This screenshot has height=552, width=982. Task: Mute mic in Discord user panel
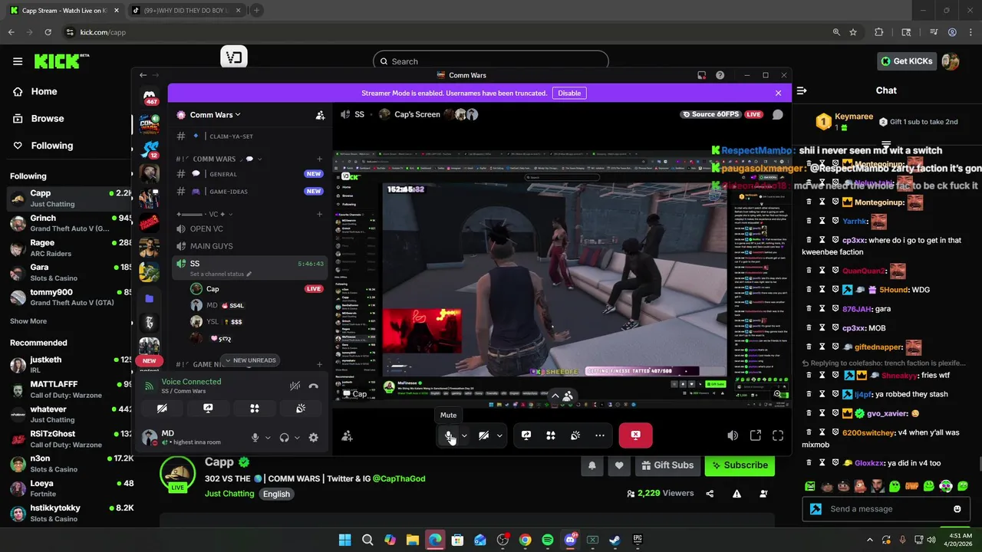[x=255, y=438]
